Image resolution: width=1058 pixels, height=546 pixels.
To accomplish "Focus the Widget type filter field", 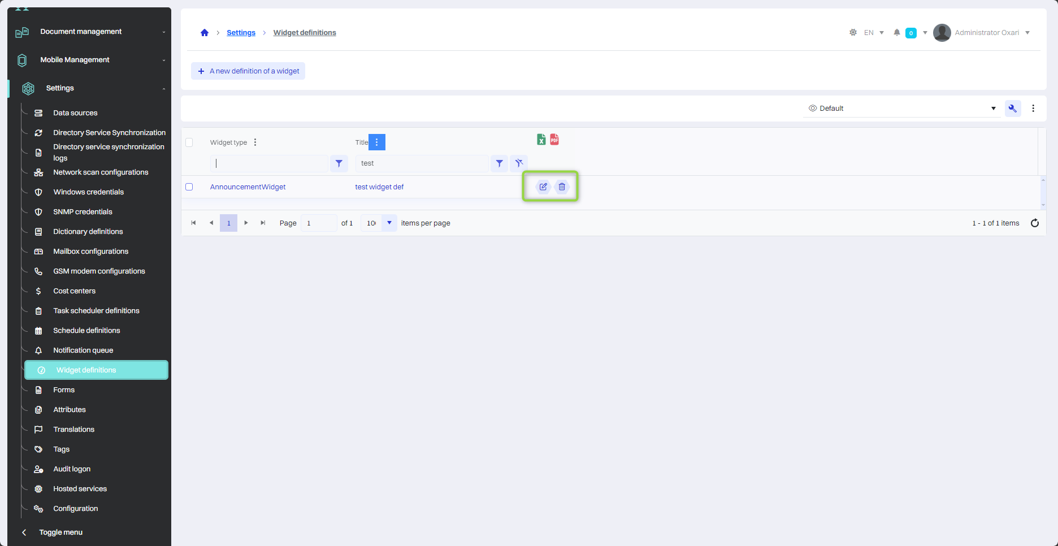I will pos(270,163).
